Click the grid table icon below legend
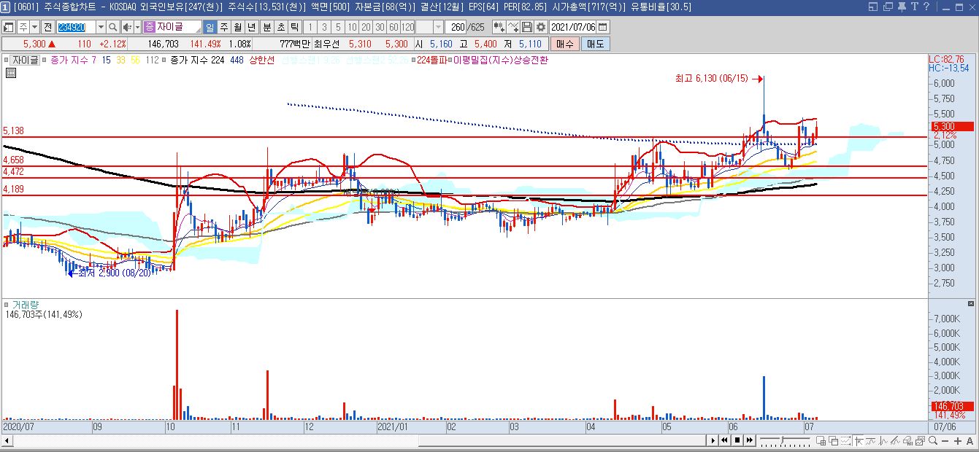The height and width of the screenshot is (452, 979). pyautogui.click(x=11, y=73)
